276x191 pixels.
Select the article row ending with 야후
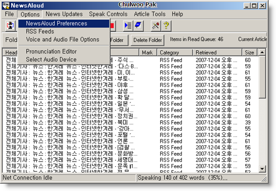click(x=130, y=85)
